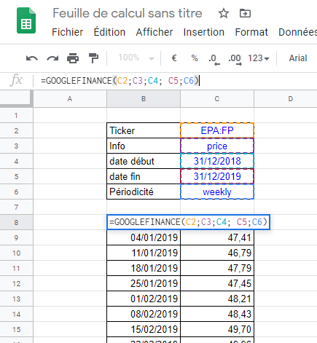This screenshot has height=343, width=317.
Task: Format as percent
Action: click(195, 58)
